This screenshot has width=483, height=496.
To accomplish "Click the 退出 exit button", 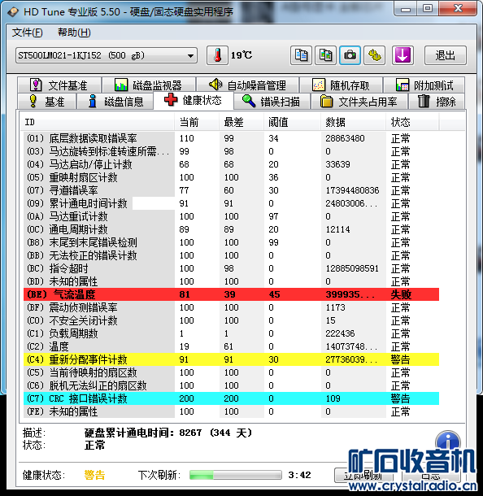I will point(445,55).
